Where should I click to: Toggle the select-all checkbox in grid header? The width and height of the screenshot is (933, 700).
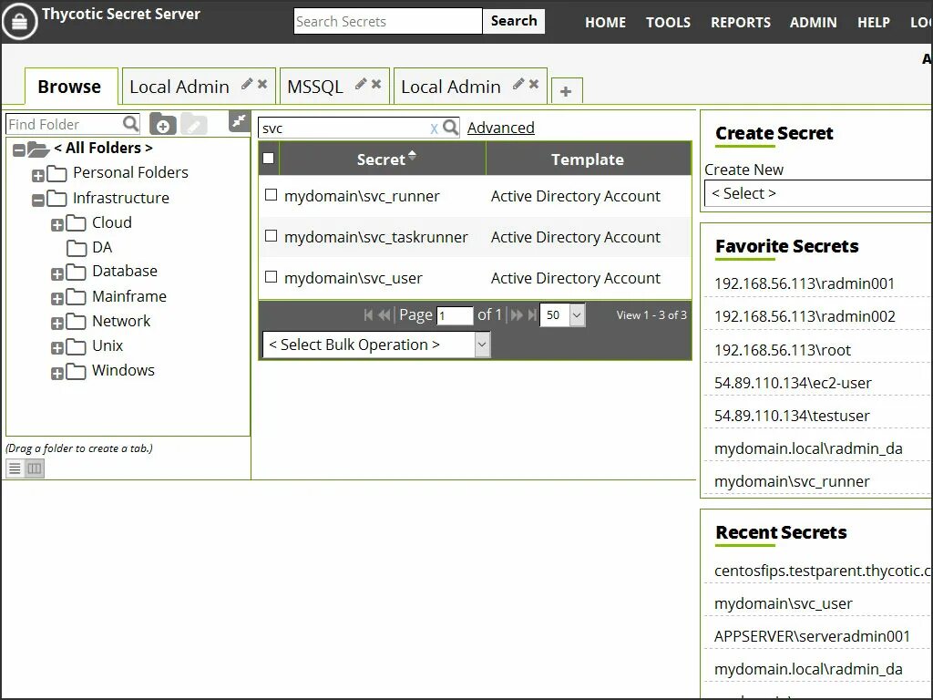tap(269, 158)
